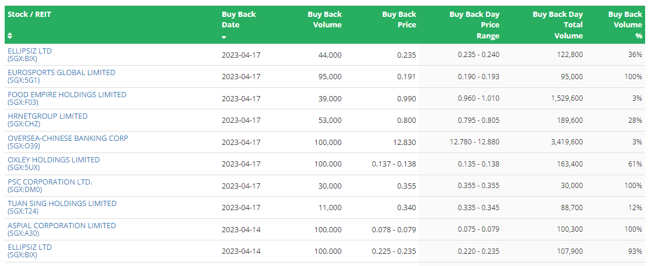Select price range 0.335 - 0.345
Image resolution: width=651 pixels, height=266 pixels.
479,208
